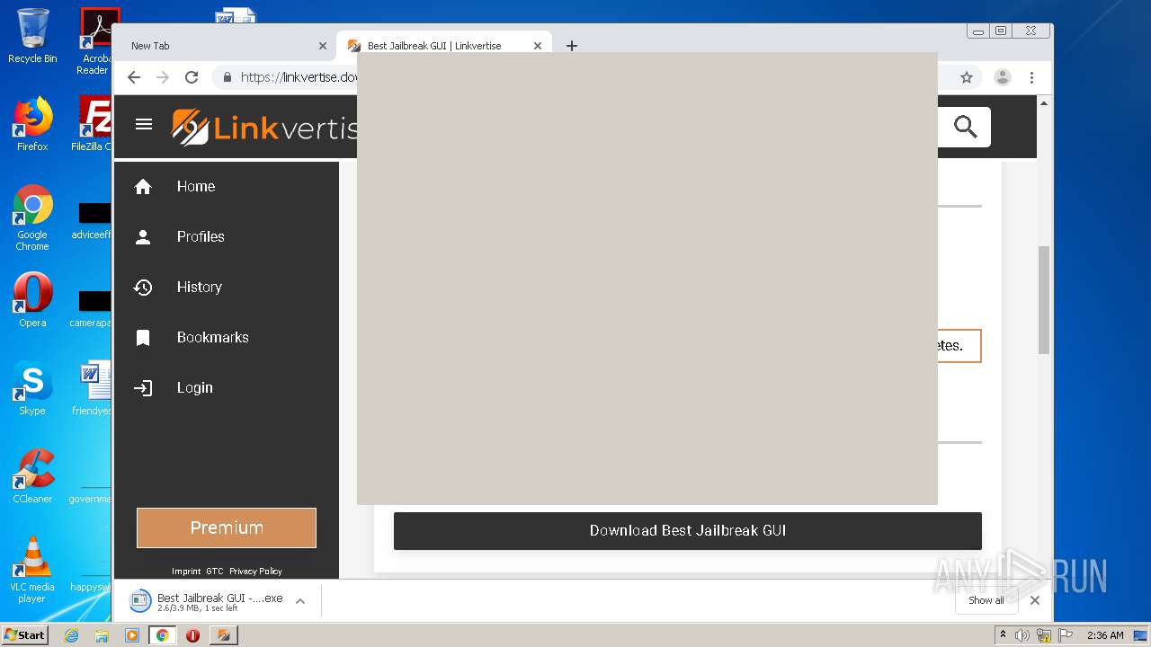Image resolution: width=1151 pixels, height=647 pixels.
Task: Open the Linkvertise hamburger menu
Action: click(x=144, y=124)
